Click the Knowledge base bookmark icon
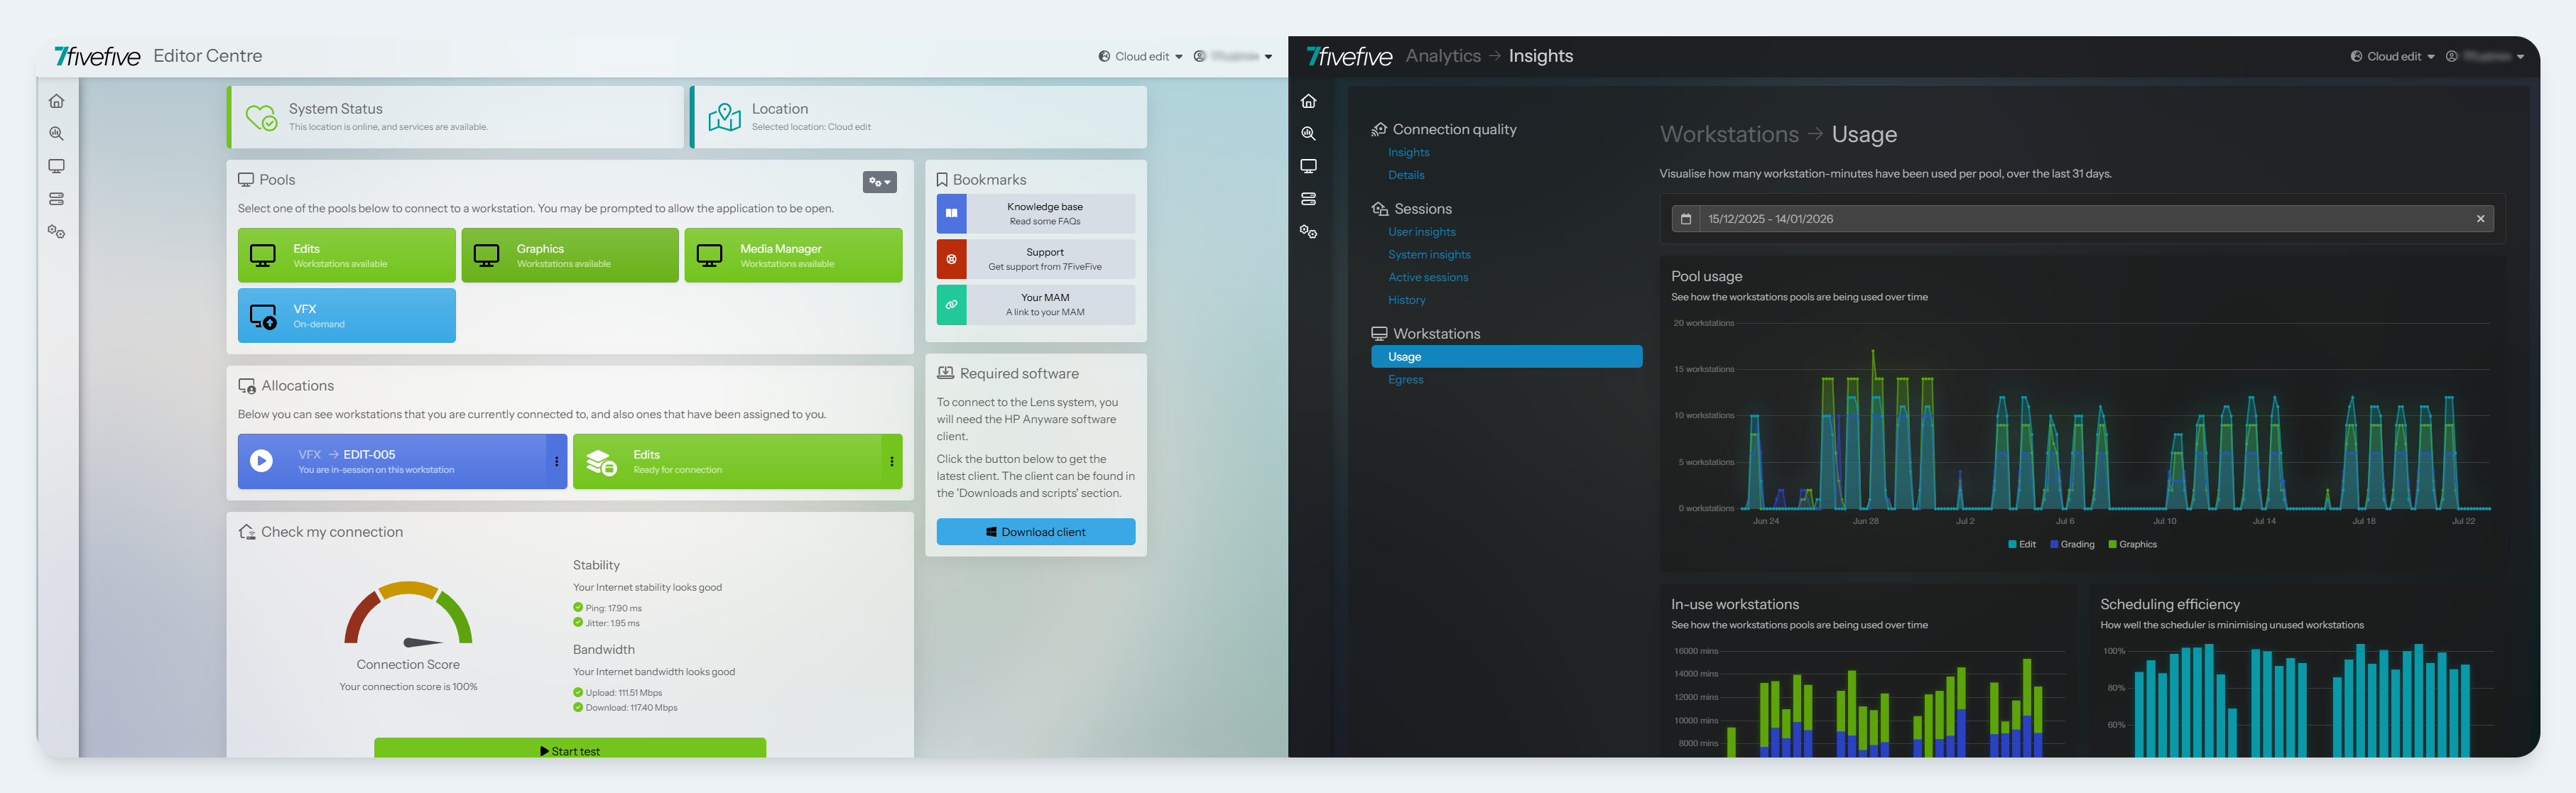 point(951,213)
